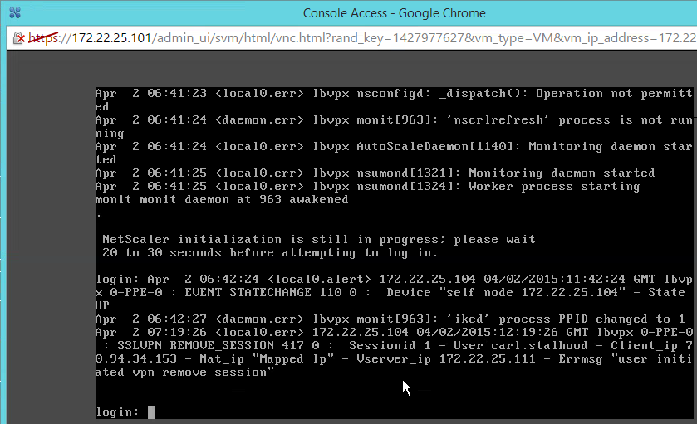Click '172.22.25.101' host in the address bar

point(111,38)
